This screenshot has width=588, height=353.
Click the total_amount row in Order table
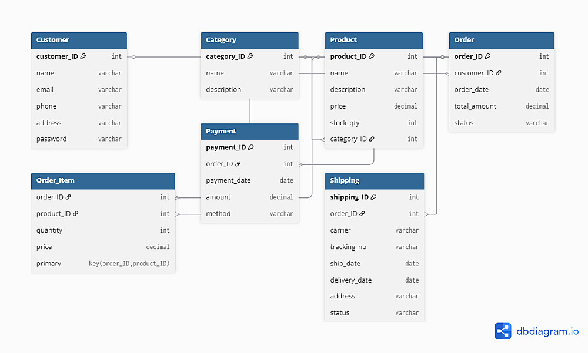pyautogui.click(x=502, y=106)
